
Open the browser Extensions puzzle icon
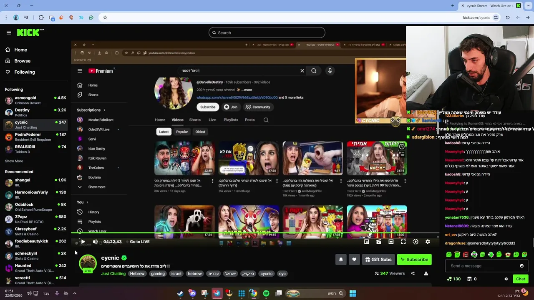[x=41, y=17]
